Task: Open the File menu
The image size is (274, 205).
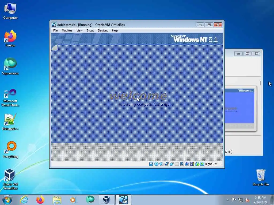Action: pyautogui.click(x=55, y=30)
